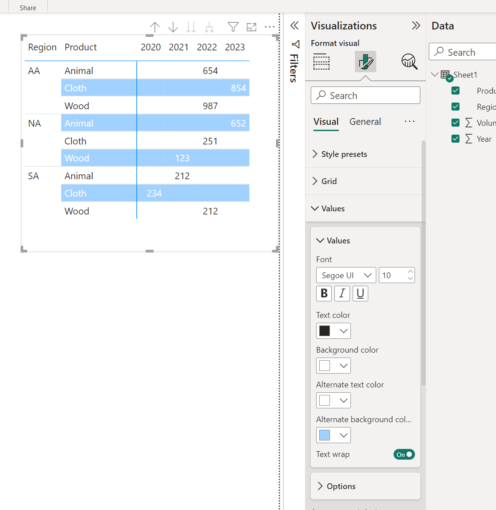496x510 pixels.
Task: Click the visual filter funnel icon
Action: [233, 27]
